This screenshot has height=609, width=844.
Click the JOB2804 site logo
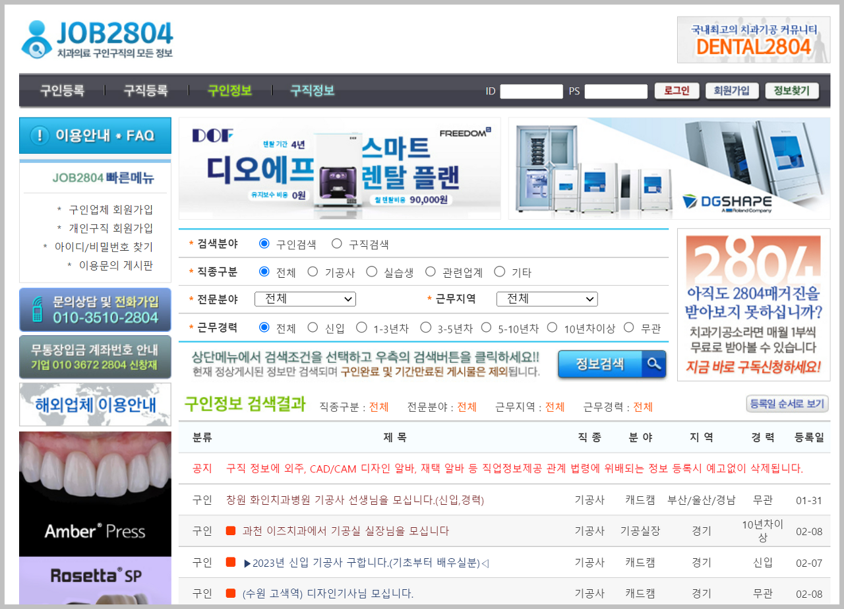pos(97,39)
